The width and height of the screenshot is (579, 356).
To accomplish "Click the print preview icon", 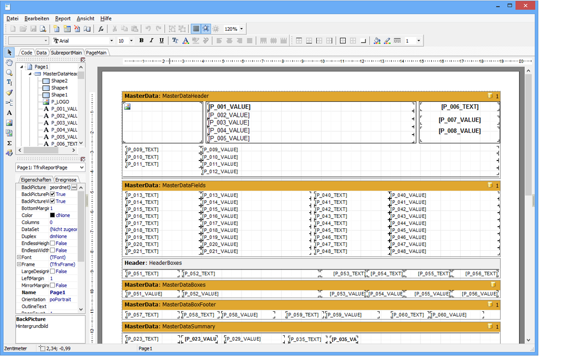I will click(43, 29).
